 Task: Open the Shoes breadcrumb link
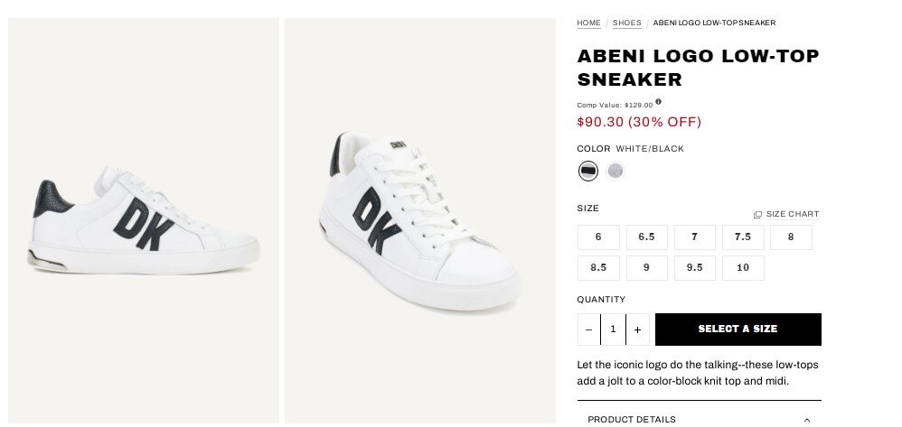coord(626,23)
